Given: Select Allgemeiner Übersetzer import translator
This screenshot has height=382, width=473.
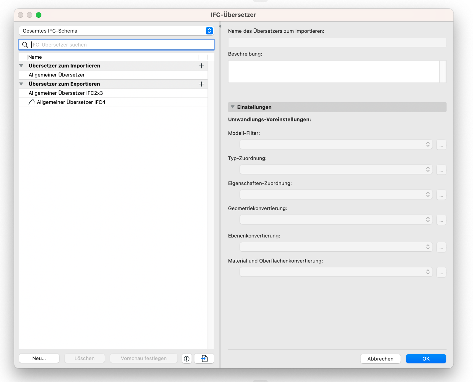Looking at the screenshot, I should click(113, 75).
